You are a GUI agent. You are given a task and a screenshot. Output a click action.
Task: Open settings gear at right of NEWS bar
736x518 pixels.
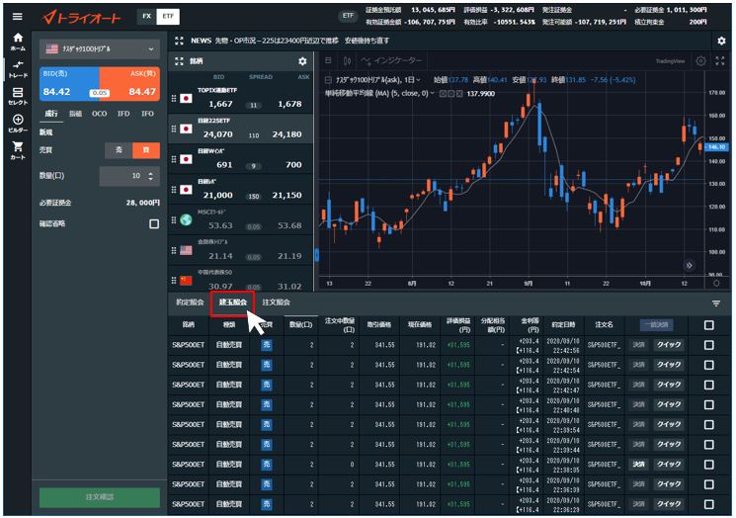[x=721, y=41]
